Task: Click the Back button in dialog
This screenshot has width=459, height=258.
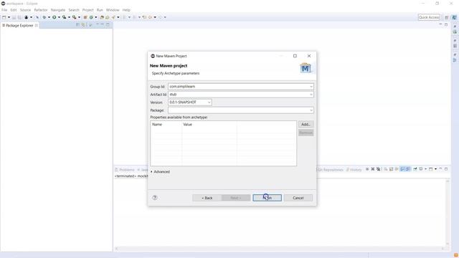Action: (x=207, y=198)
